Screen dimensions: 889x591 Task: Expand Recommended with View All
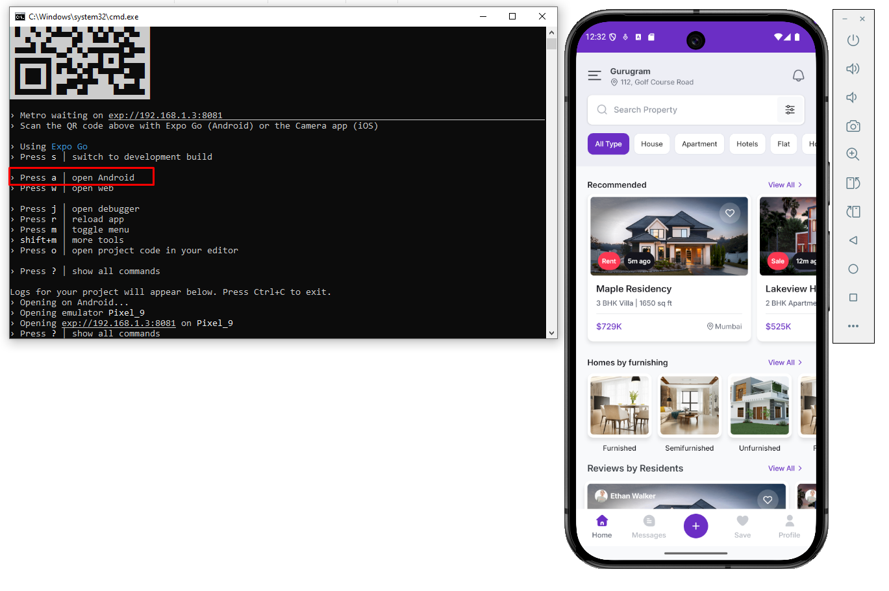tap(784, 185)
